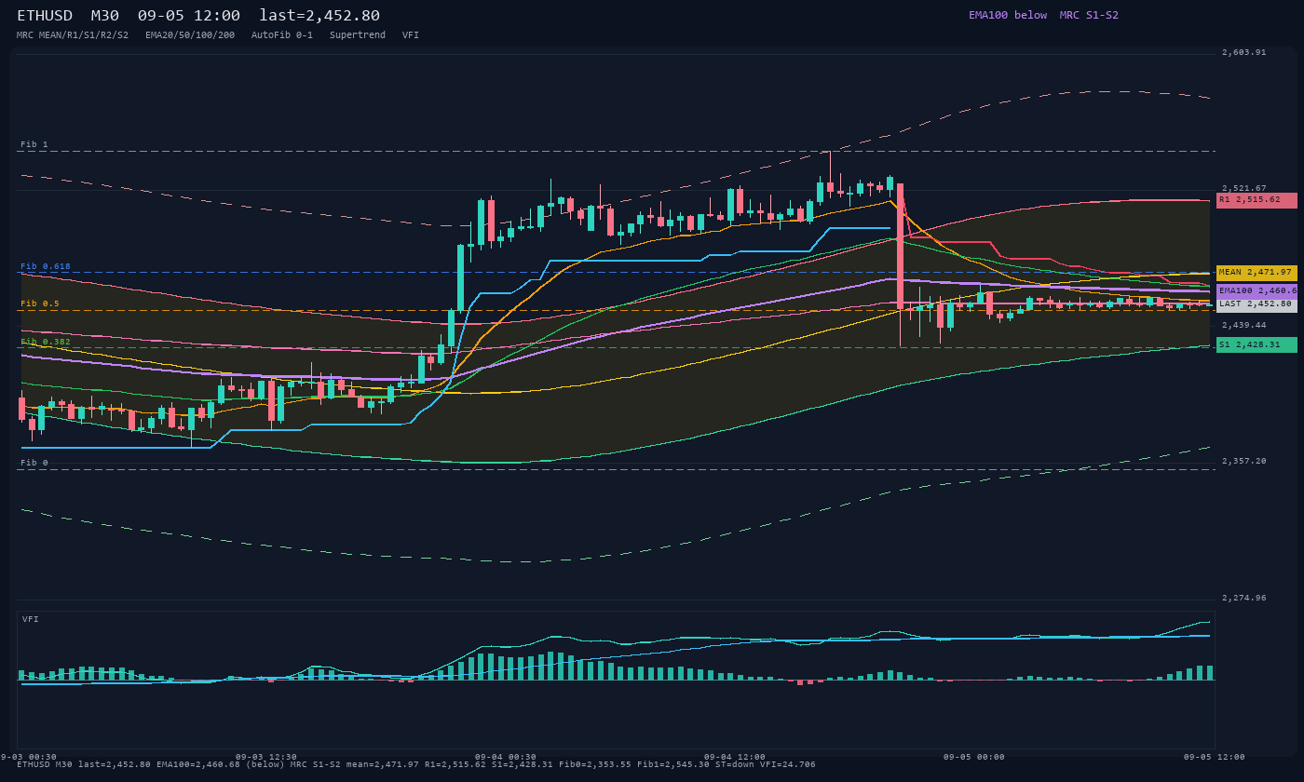Click the VFI label inside the lower panel
Viewport: 1304px width, 782px height.
coord(31,619)
